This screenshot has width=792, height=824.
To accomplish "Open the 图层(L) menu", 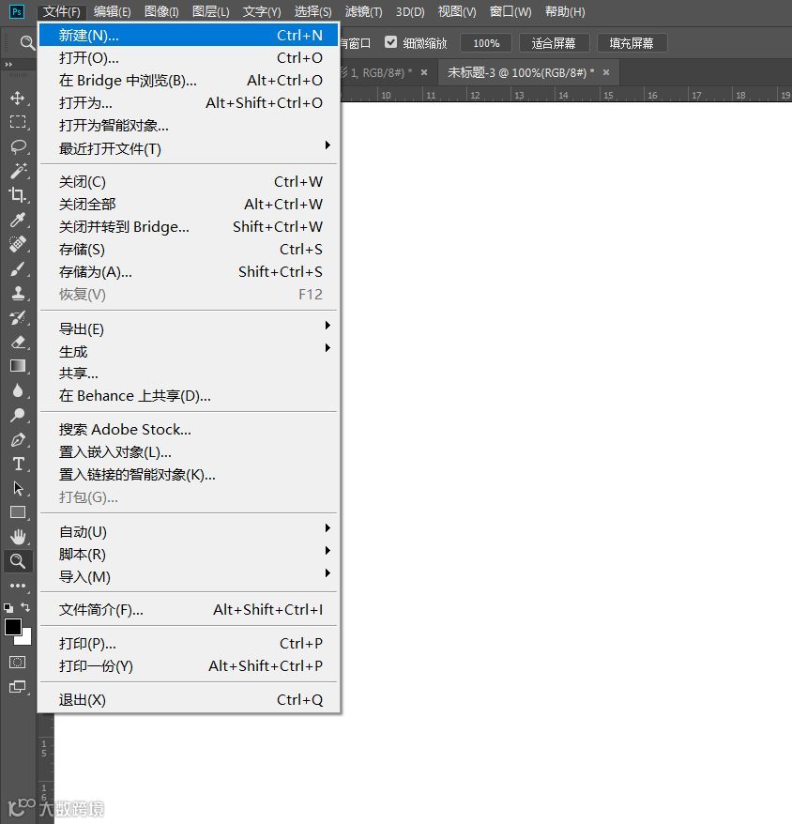I will [x=211, y=11].
